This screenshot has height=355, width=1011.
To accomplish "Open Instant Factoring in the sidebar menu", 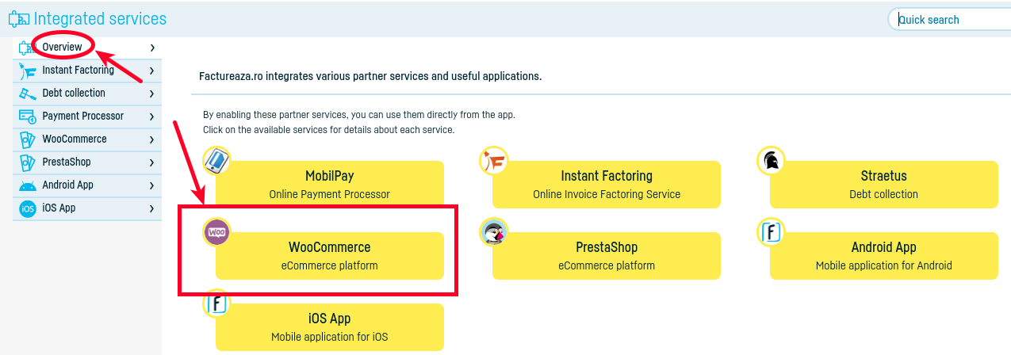I will click(x=78, y=71).
